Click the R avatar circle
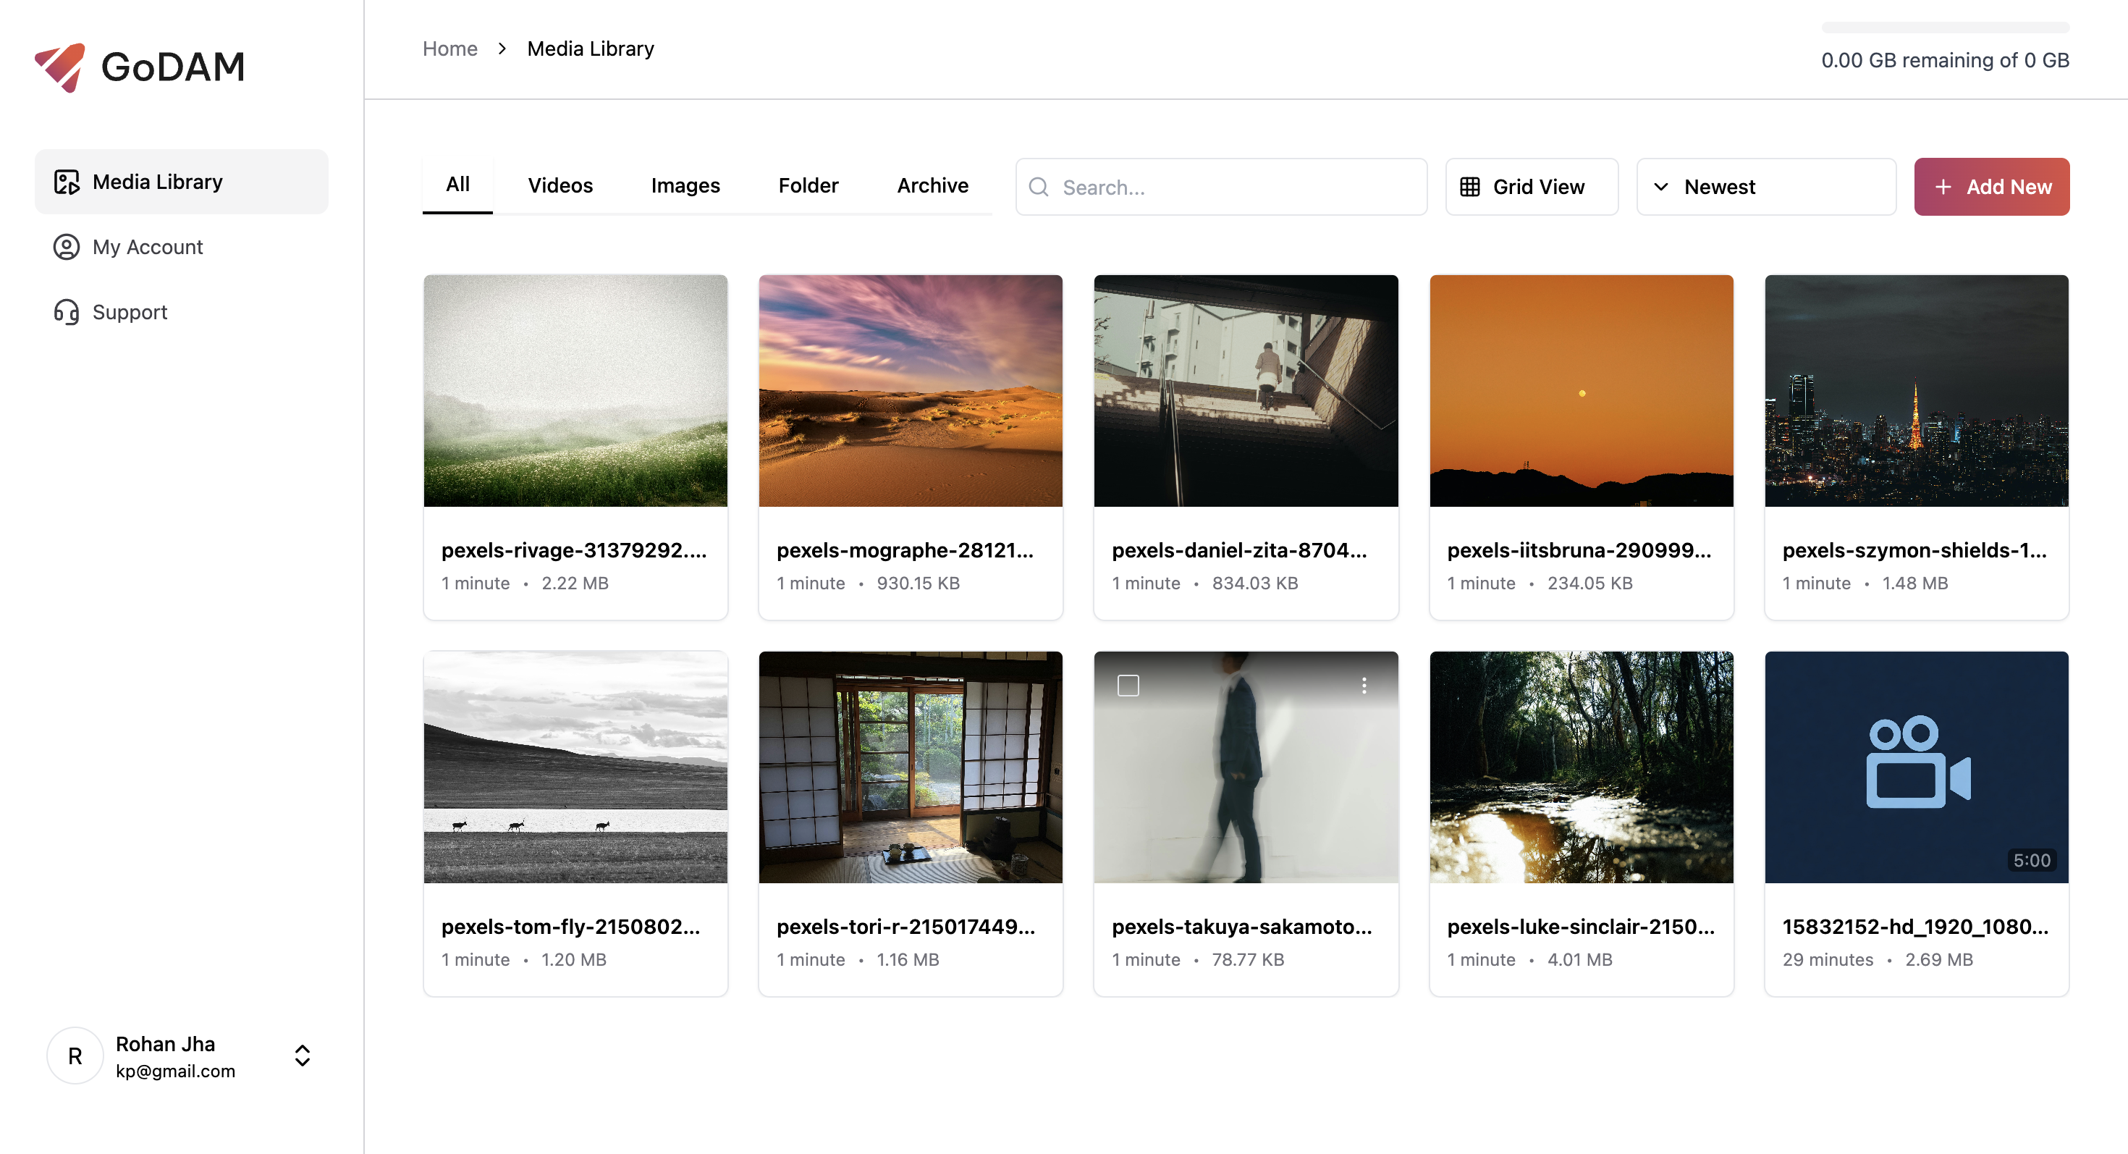 click(75, 1056)
